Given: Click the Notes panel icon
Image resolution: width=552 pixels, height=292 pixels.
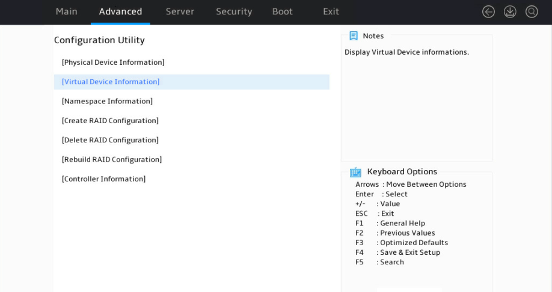Looking at the screenshot, I should [x=354, y=35].
